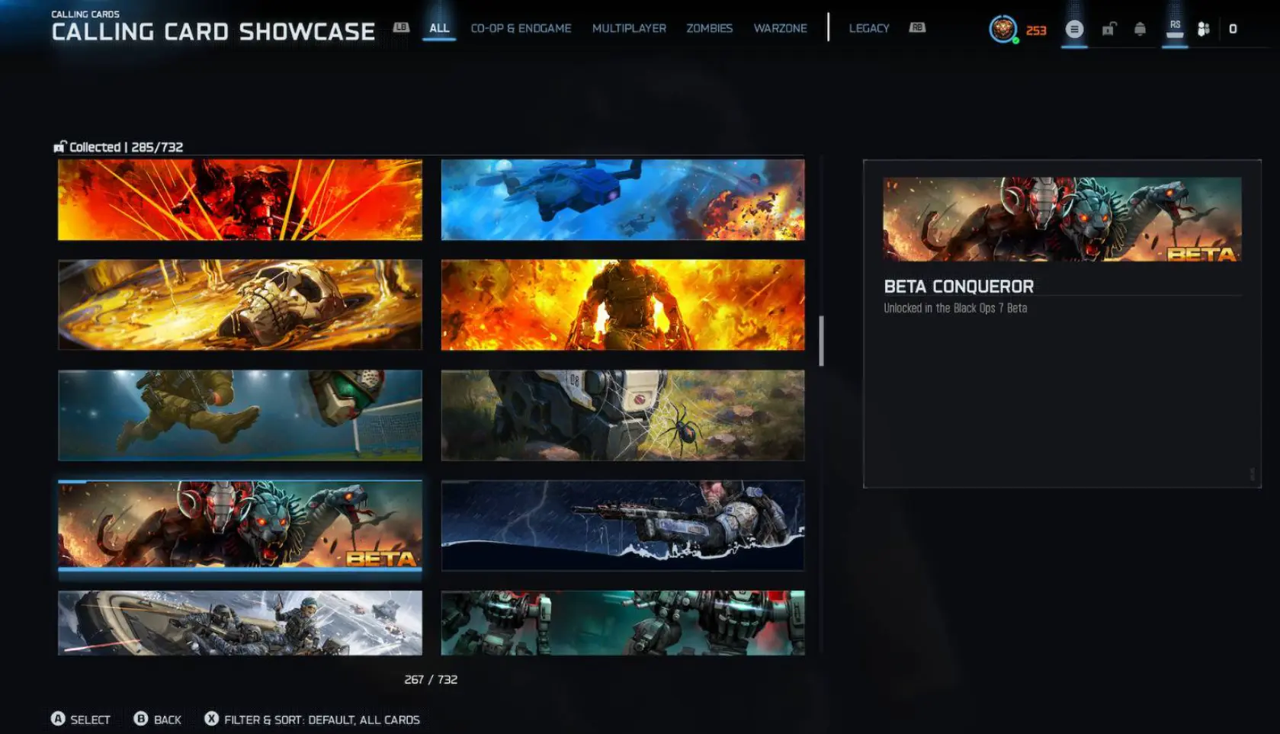Select the golden skull calling card
The height and width of the screenshot is (734, 1280).
coord(240,305)
